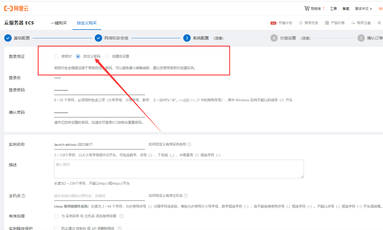Enable 防止通过控制台或API误删除释放 checkbox
Viewport: 383px width, 230px height.
tap(56, 228)
